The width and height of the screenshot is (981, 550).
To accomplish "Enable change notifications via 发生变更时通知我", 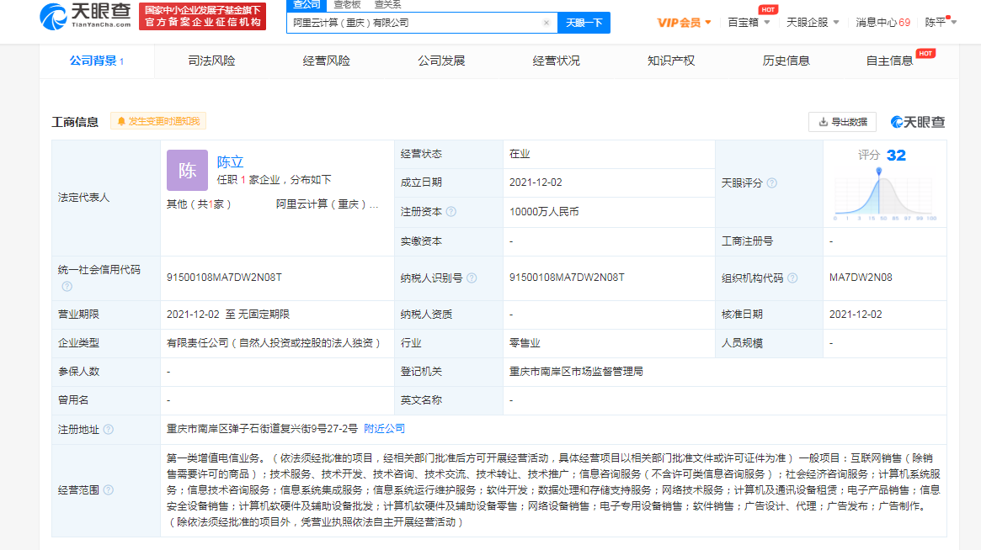I will click(x=160, y=120).
